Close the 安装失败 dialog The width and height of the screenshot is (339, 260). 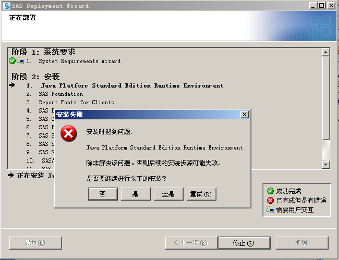244,115
